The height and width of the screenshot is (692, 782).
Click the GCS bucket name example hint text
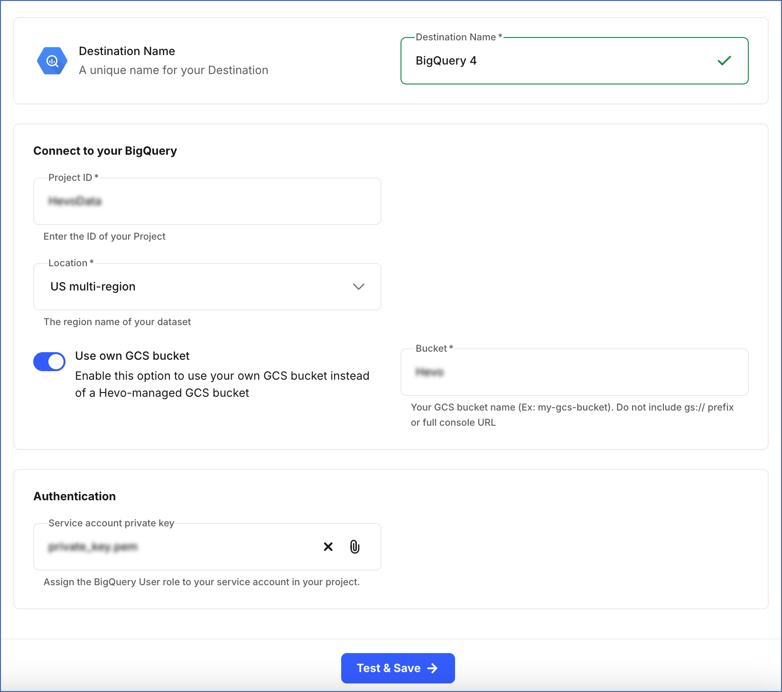click(572, 415)
